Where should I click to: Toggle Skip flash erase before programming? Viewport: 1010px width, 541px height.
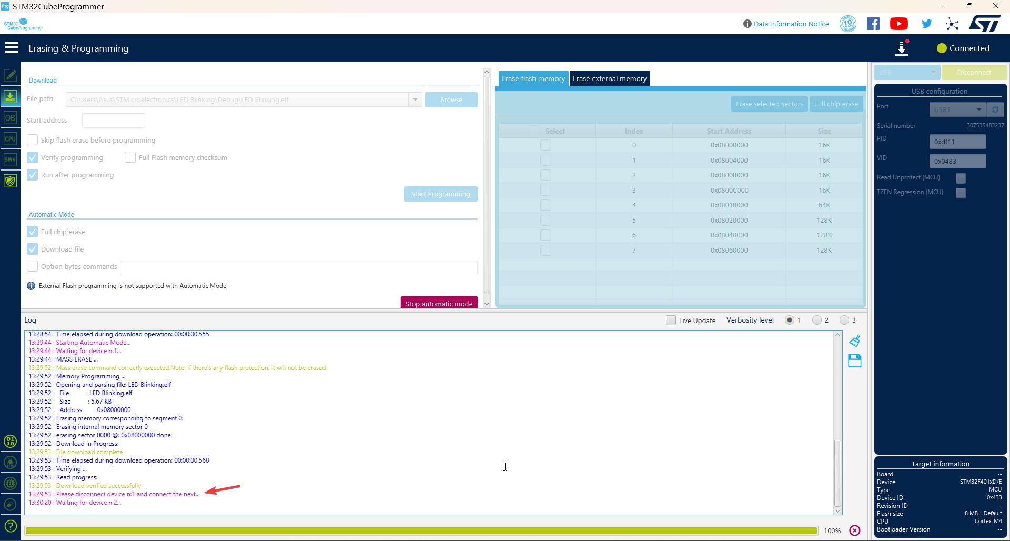click(33, 140)
